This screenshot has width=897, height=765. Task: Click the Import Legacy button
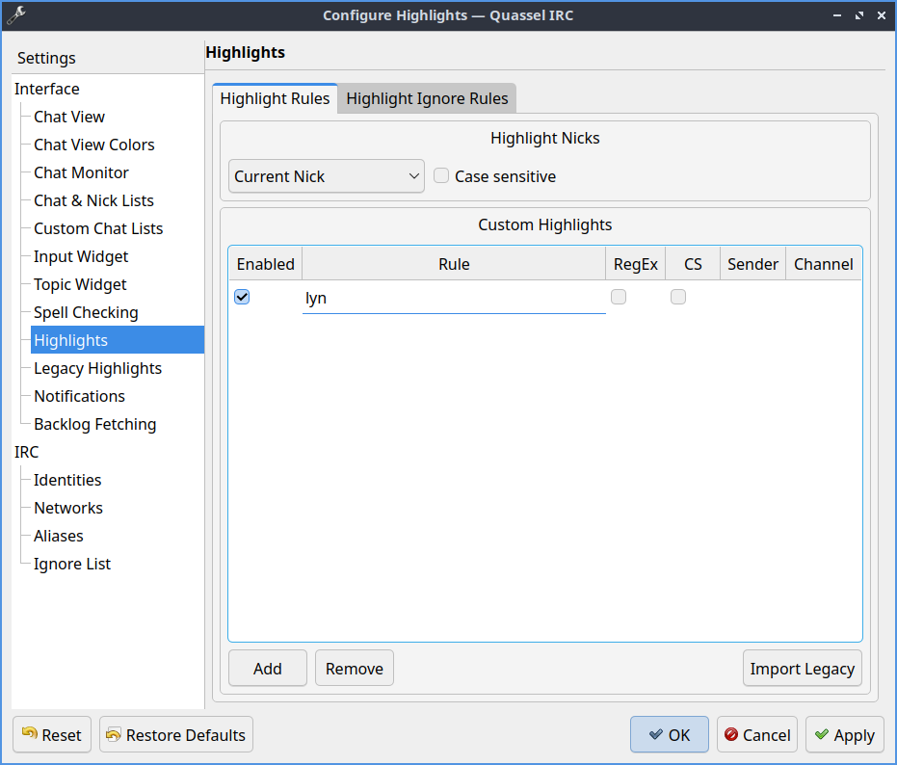(x=802, y=669)
